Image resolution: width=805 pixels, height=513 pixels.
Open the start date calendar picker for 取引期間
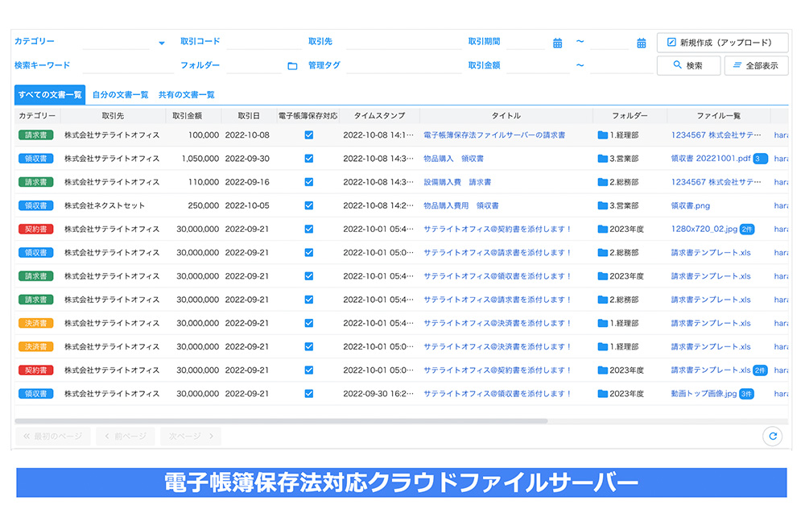[x=557, y=43]
